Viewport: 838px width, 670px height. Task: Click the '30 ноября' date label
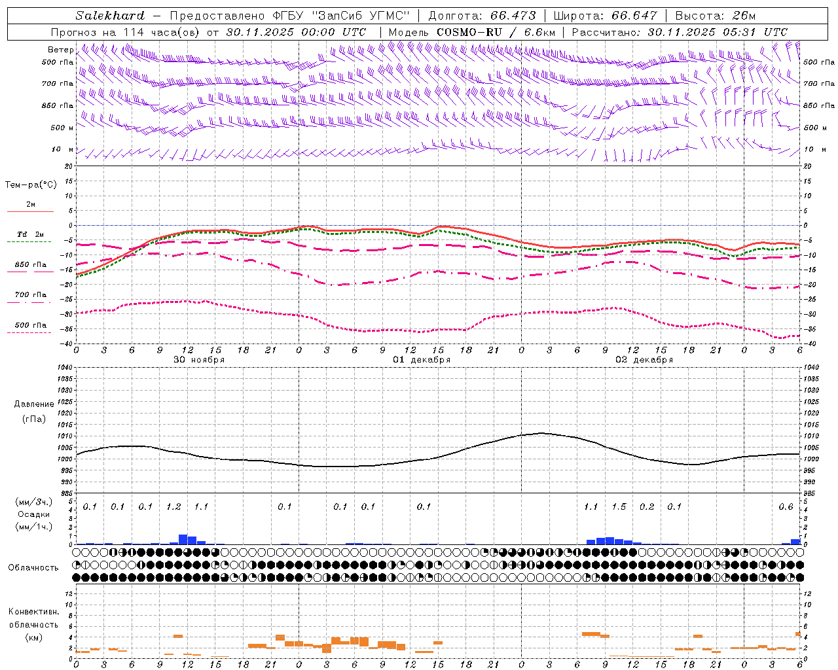click(x=199, y=360)
